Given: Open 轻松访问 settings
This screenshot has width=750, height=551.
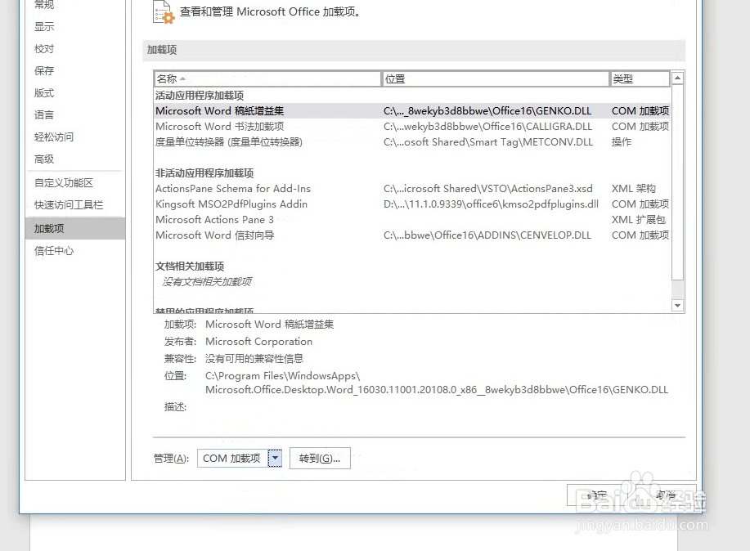Looking at the screenshot, I should (x=54, y=137).
